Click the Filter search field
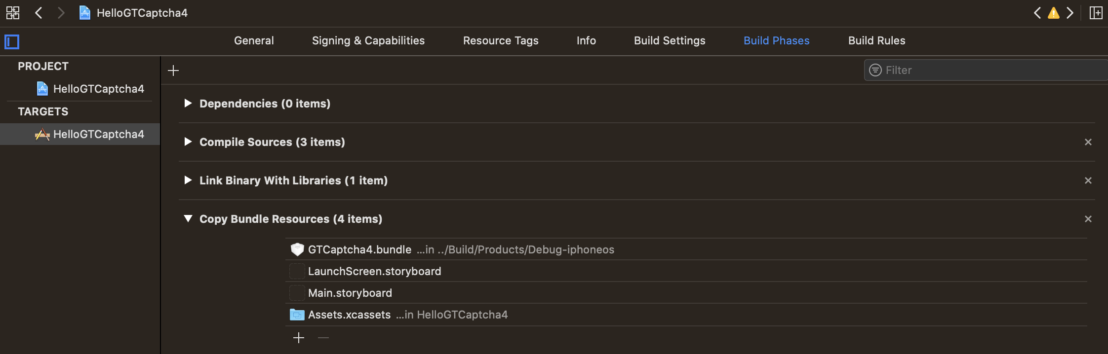The height and width of the screenshot is (354, 1108). tap(983, 70)
